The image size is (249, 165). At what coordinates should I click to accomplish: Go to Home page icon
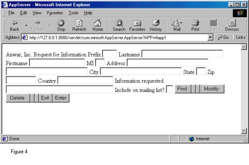point(98,23)
